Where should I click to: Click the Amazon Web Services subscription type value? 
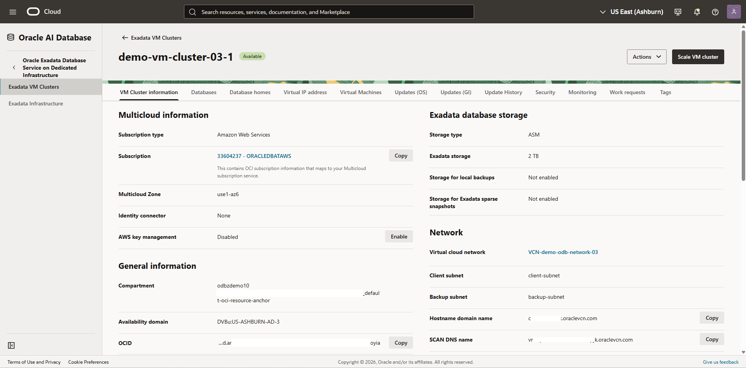[x=243, y=135]
